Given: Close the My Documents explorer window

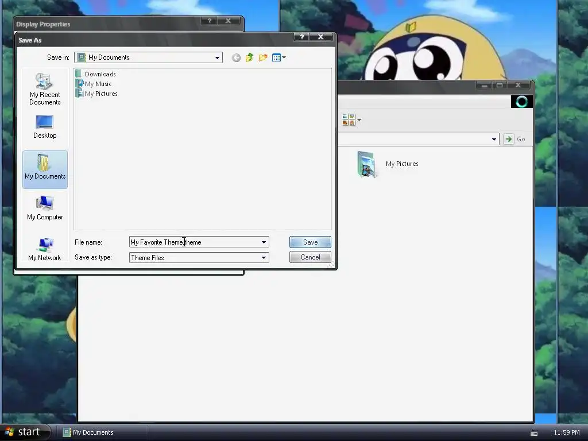Looking at the screenshot, I should (519, 86).
